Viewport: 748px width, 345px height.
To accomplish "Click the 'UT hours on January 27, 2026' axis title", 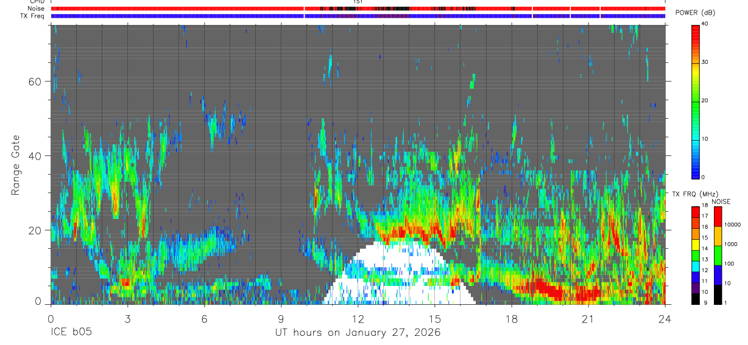I will (x=357, y=333).
